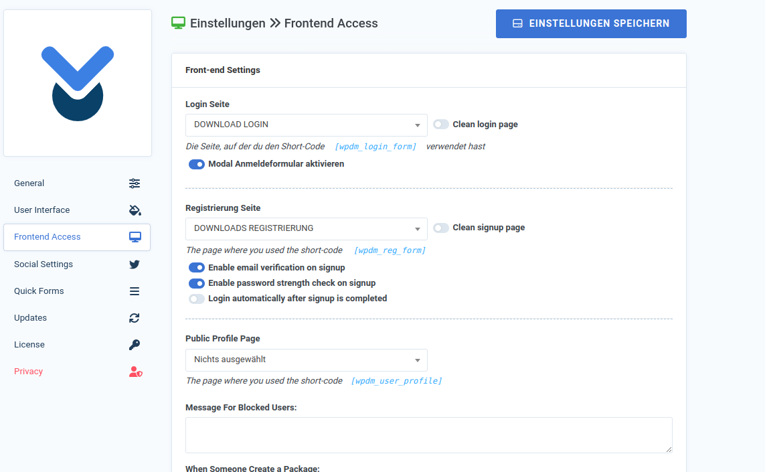Click the License key icon

(135, 345)
